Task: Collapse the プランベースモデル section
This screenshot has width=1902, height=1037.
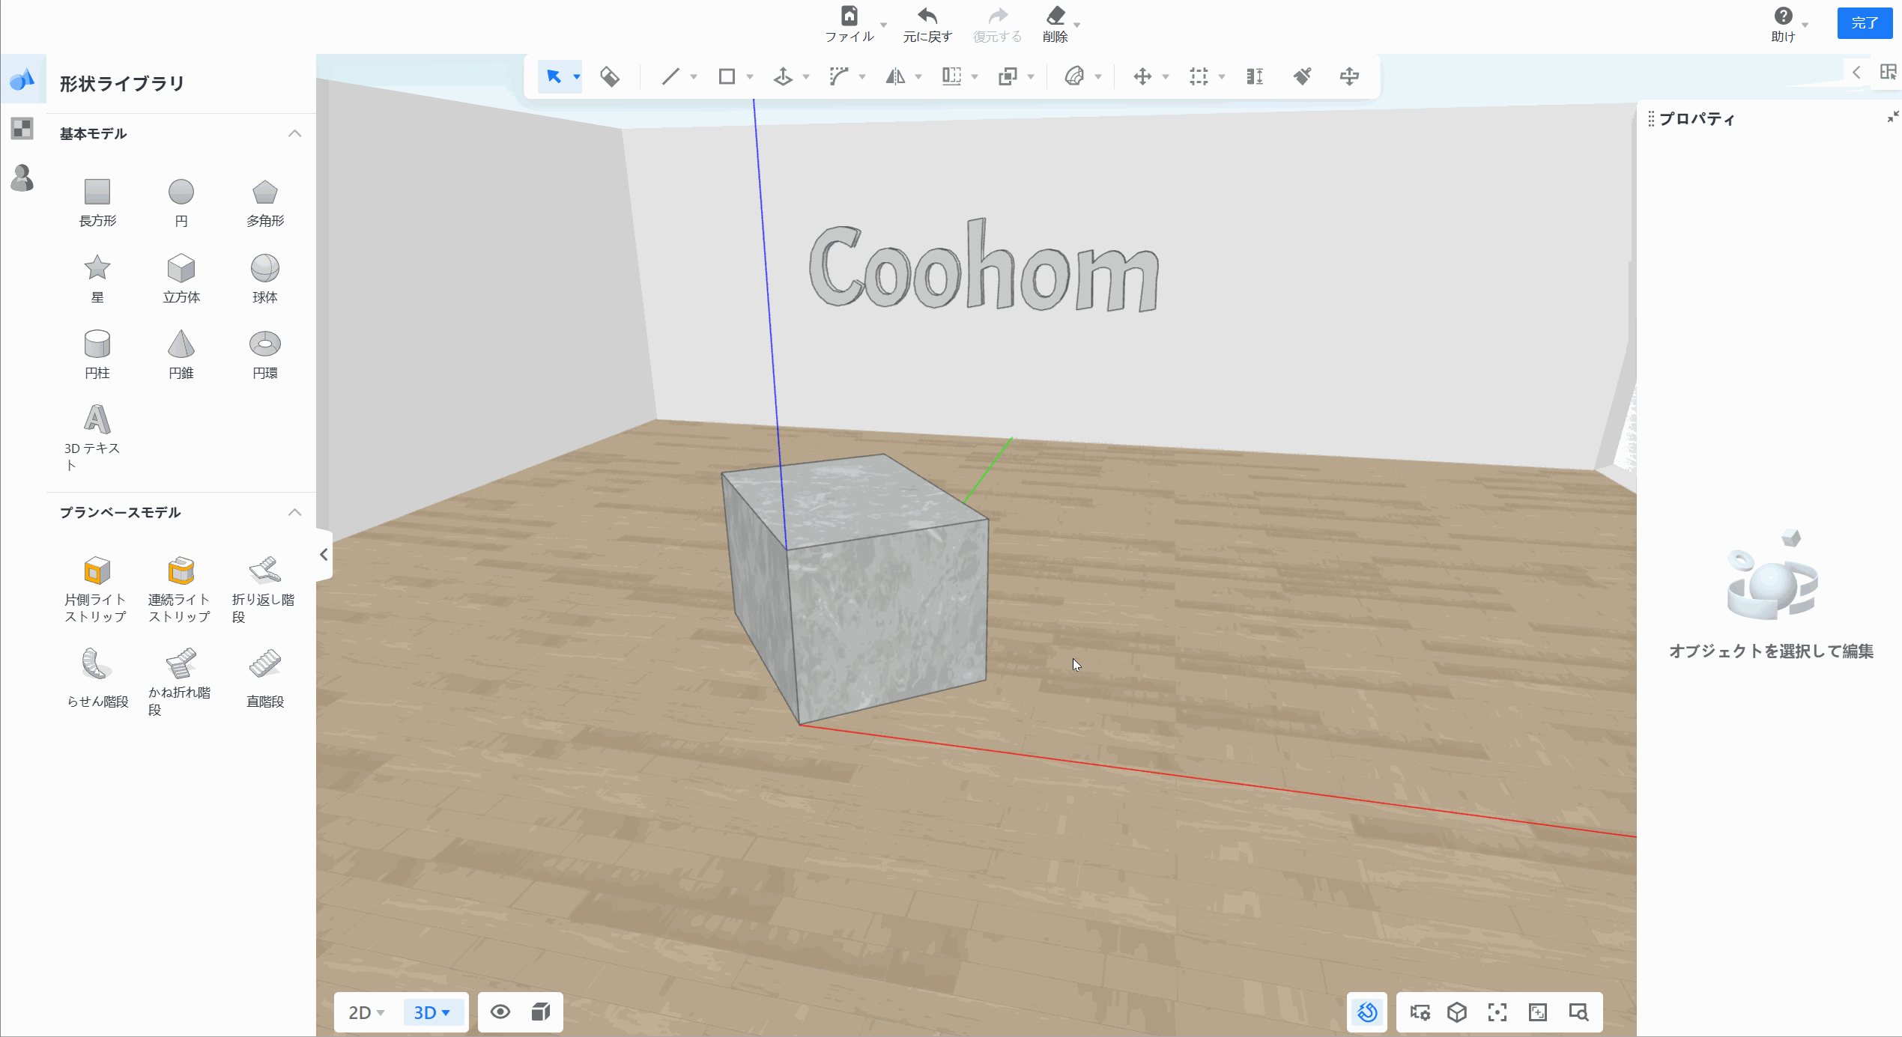Action: [295, 512]
